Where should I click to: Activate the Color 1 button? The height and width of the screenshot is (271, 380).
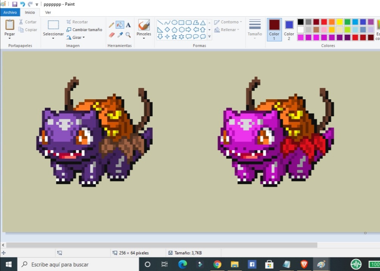pos(274,29)
